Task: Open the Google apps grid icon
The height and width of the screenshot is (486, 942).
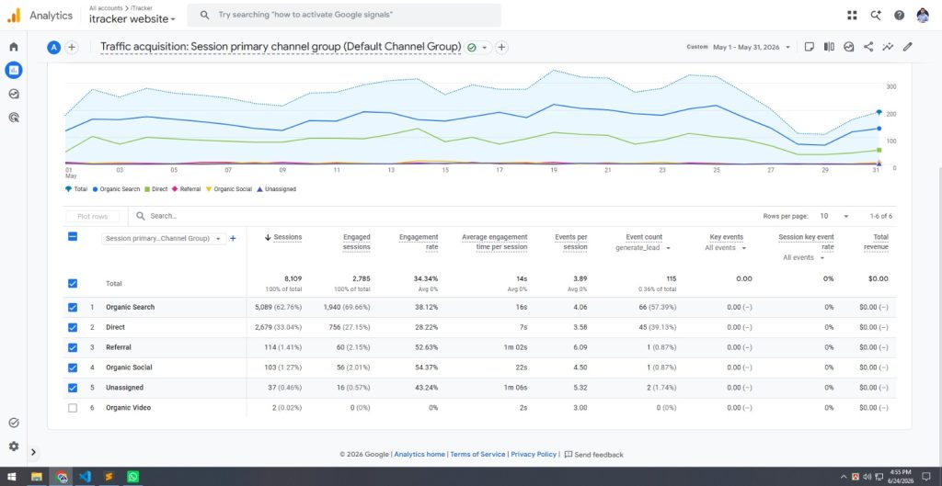Action: (x=852, y=16)
